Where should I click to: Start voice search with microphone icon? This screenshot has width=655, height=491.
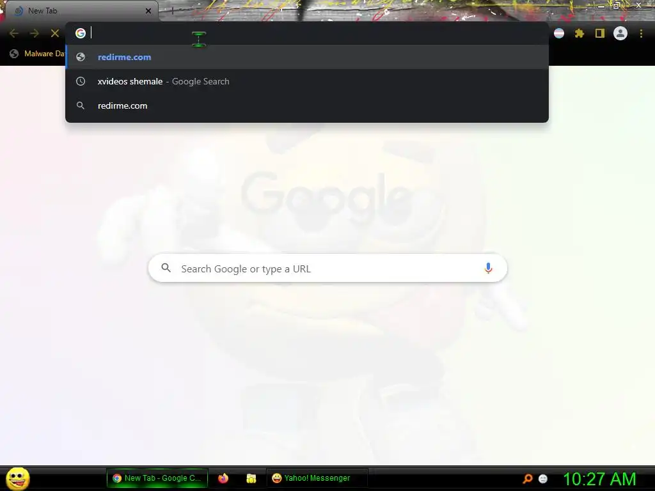(488, 268)
